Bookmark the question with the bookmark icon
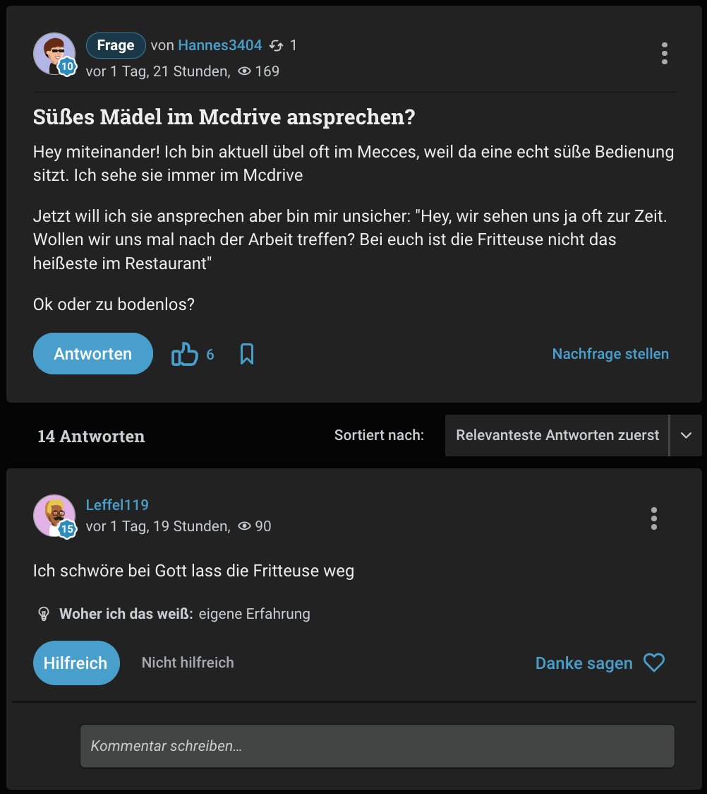The height and width of the screenshot is (794, 707). [247, 354]
